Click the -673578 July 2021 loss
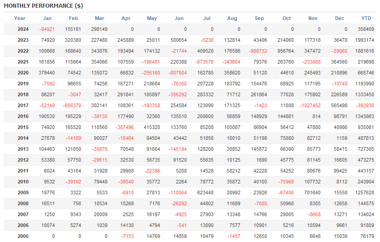Image resolution: width=380 pixels, height=242 pixels. click(x=205, y=62)
